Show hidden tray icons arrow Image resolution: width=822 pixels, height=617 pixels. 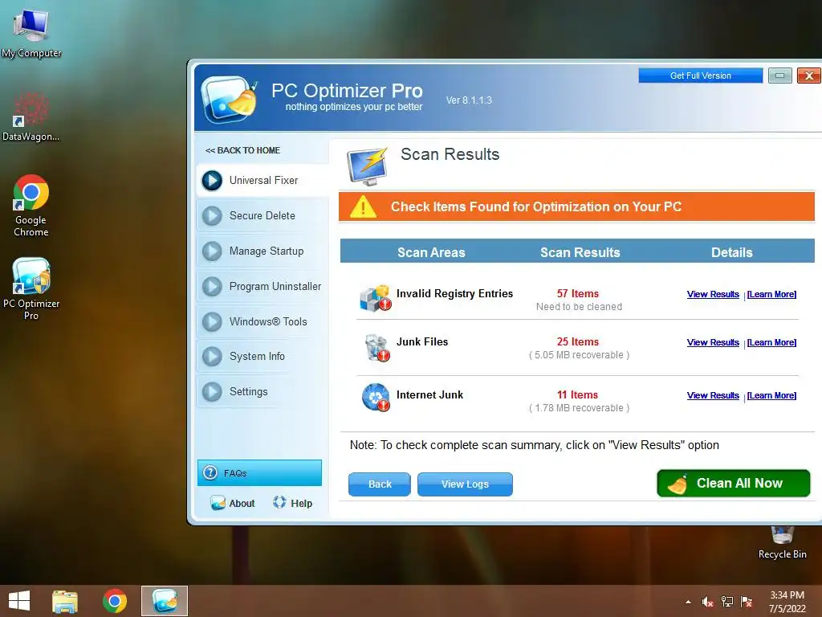click(x=688, y=602)
